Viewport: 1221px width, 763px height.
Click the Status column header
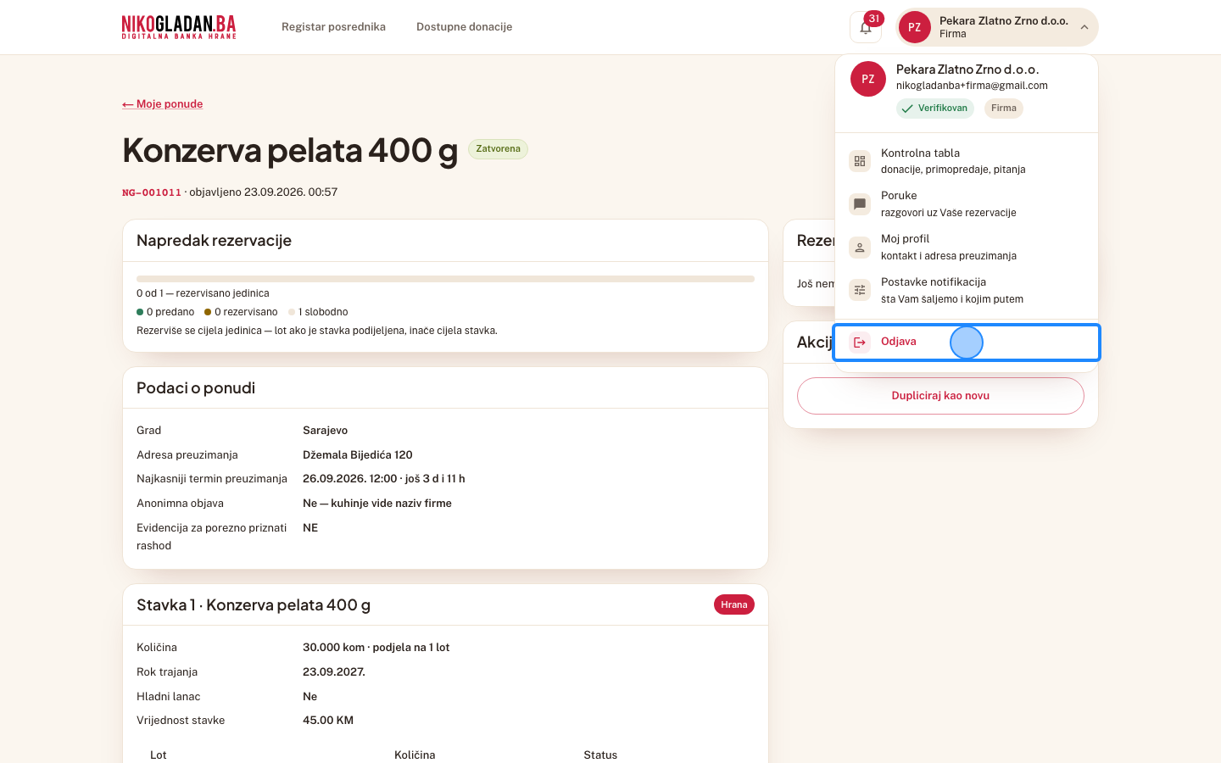pos(600,755)
